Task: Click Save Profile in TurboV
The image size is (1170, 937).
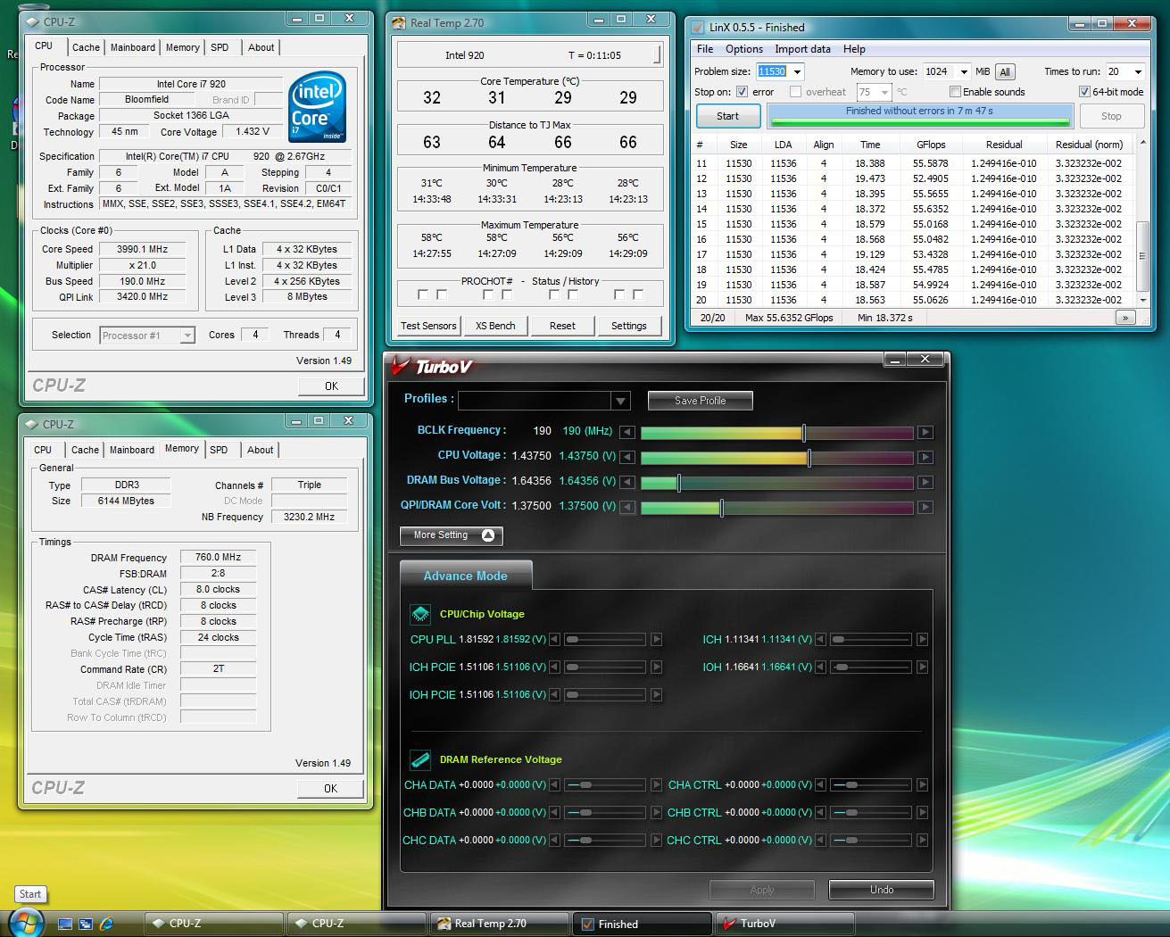Action: 701,401
